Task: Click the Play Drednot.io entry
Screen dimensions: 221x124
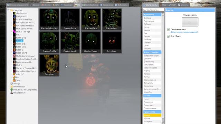Action: (x=19, y=93)
